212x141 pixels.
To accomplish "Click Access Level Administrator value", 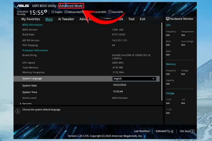I will pyautogui.click(x=120, y=98).
